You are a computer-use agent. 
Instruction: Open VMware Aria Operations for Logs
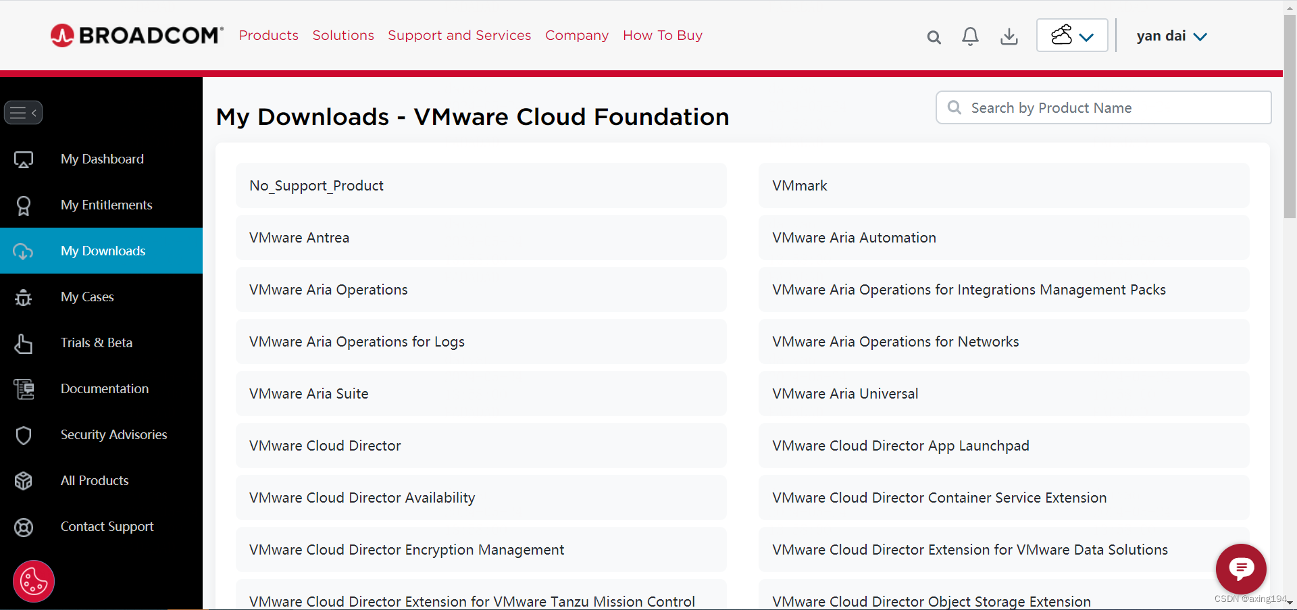(481, 342)
